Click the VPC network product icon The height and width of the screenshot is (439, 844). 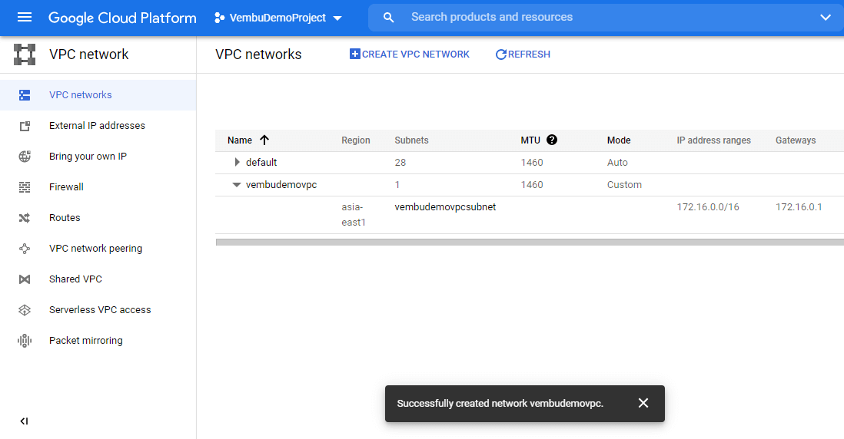(x=25, y=54)
